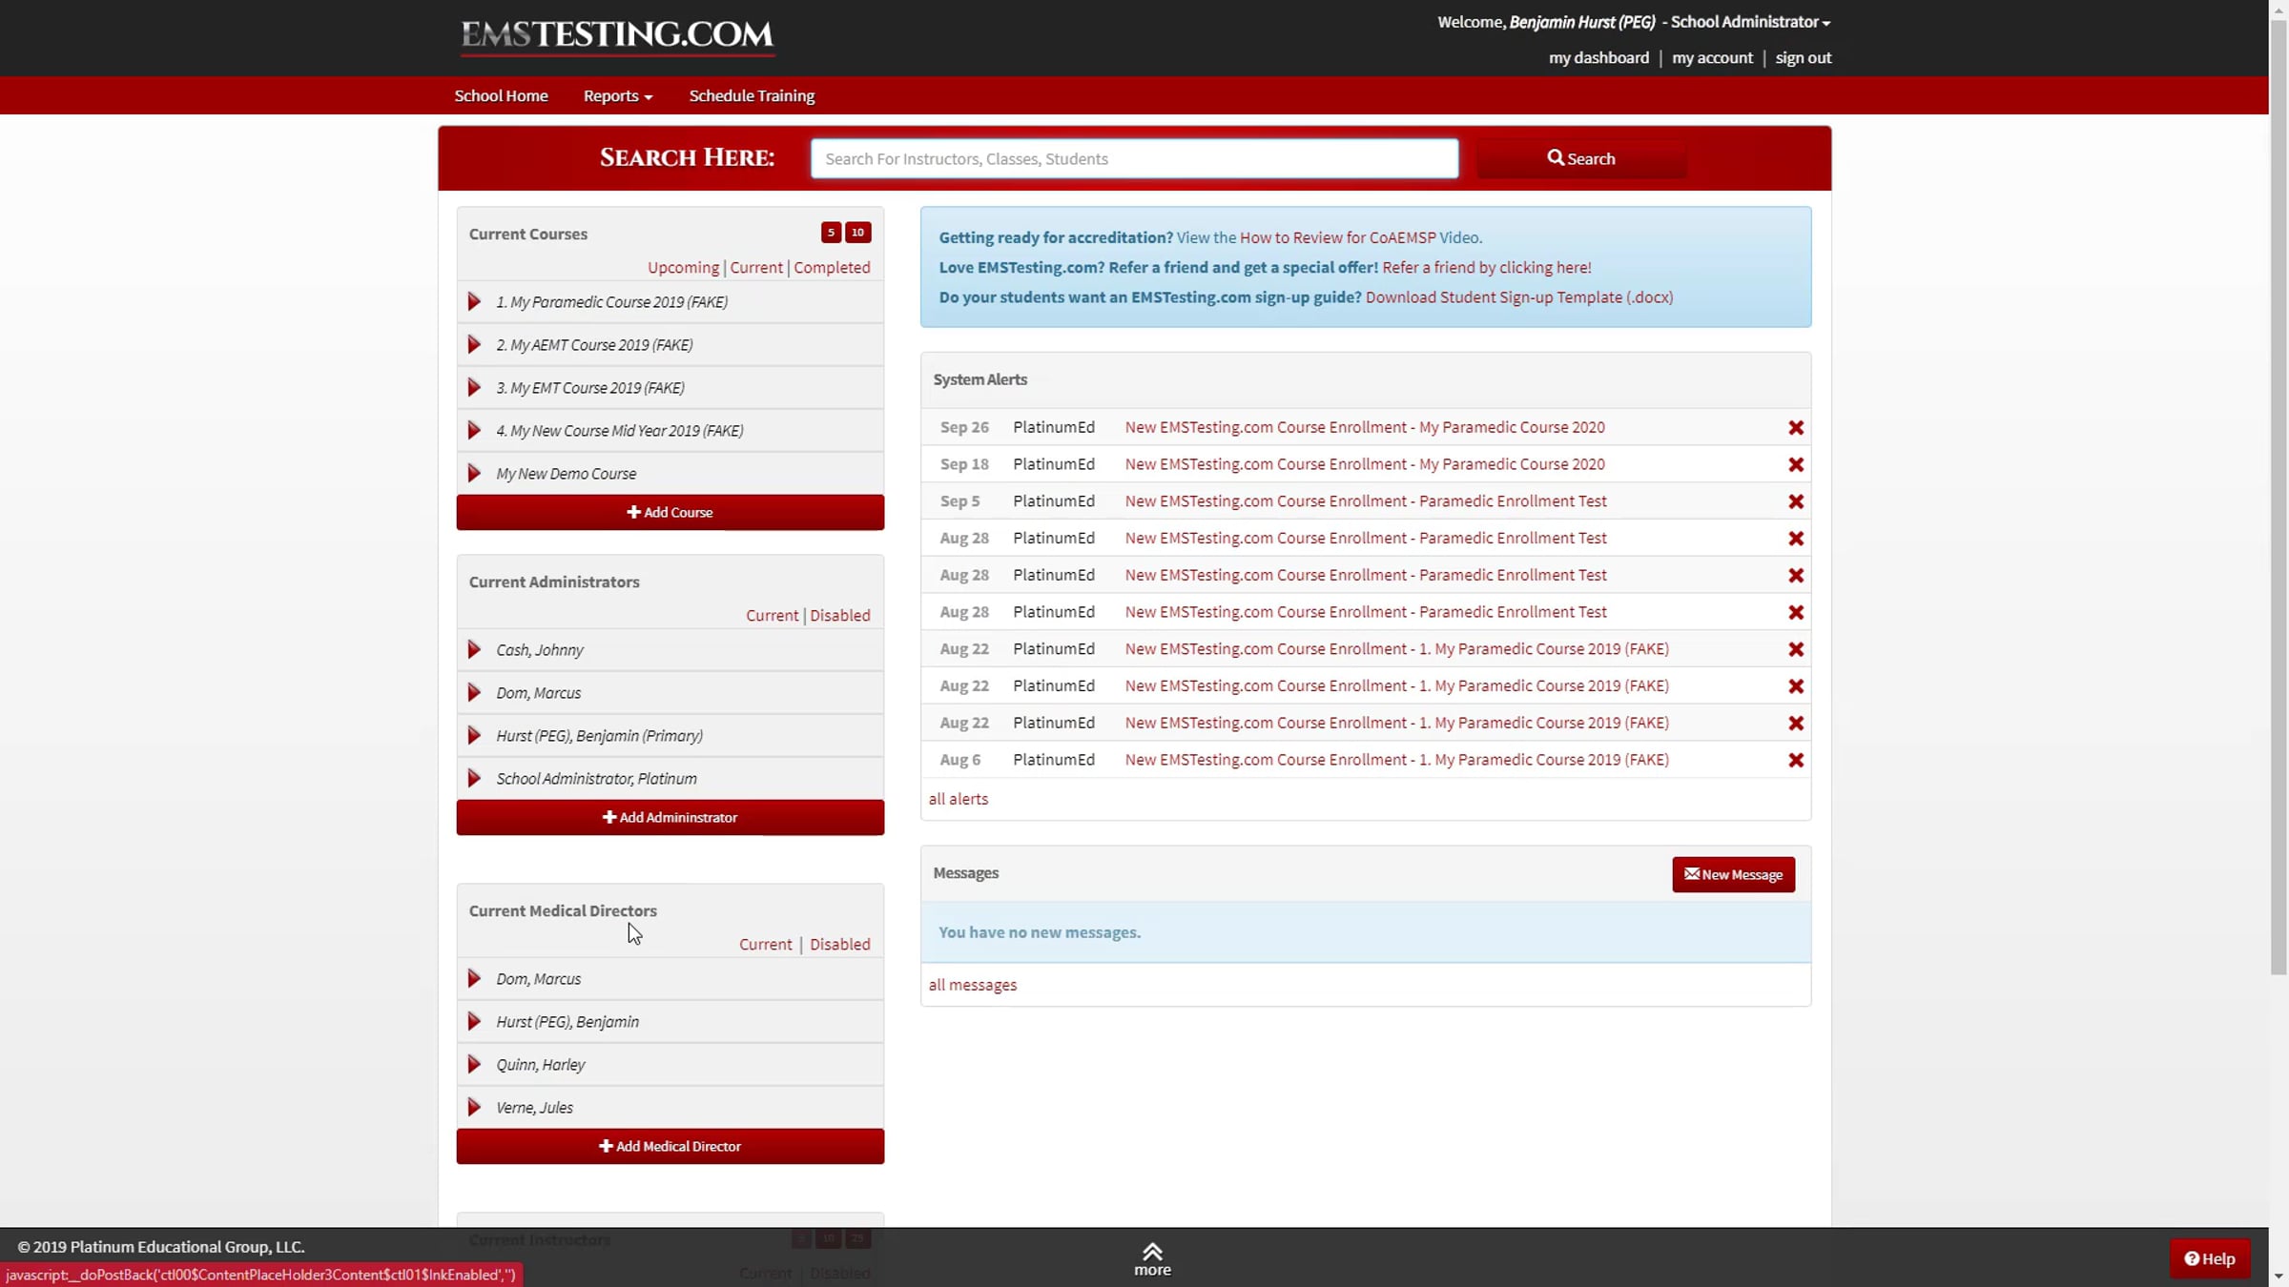Viewport: 2289px width, 1287px height.
Task: Click the EMSTesting.com logo
Action: 617,36
